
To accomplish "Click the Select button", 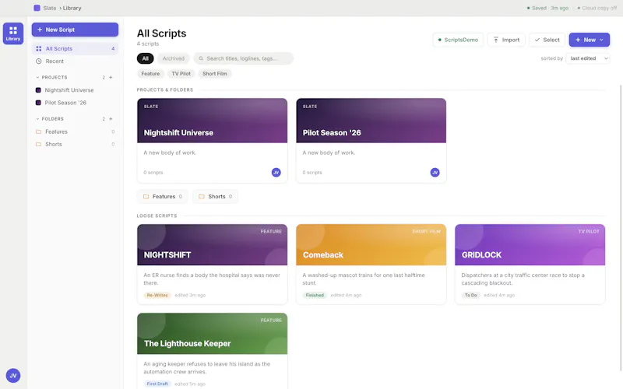I will tap(547, 40).
